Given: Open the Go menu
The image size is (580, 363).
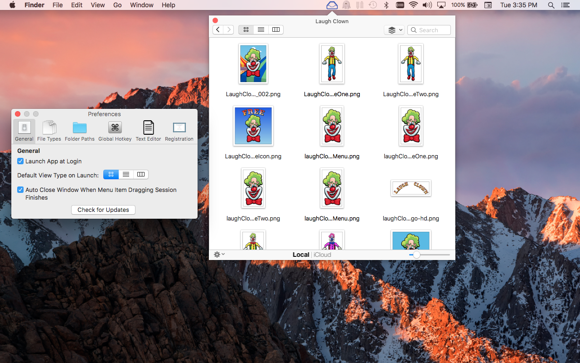Looking at the screenshot, I should pos(117,5).
